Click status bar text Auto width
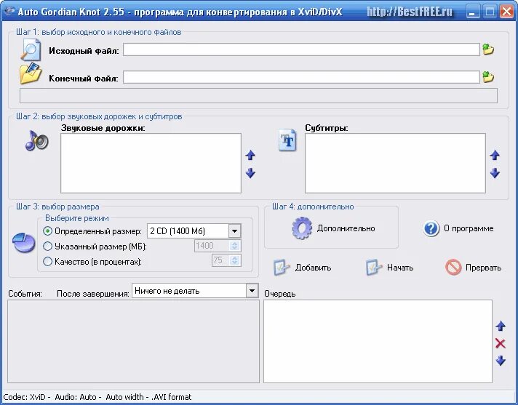Image resolution: width=518 pixels, height=405 pixels. [x=124, y=397]
